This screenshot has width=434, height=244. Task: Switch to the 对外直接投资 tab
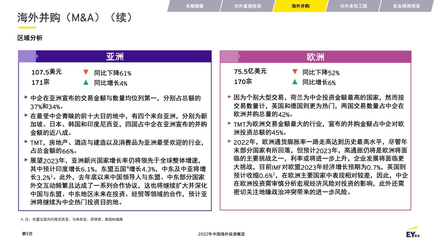click(248, 6)
